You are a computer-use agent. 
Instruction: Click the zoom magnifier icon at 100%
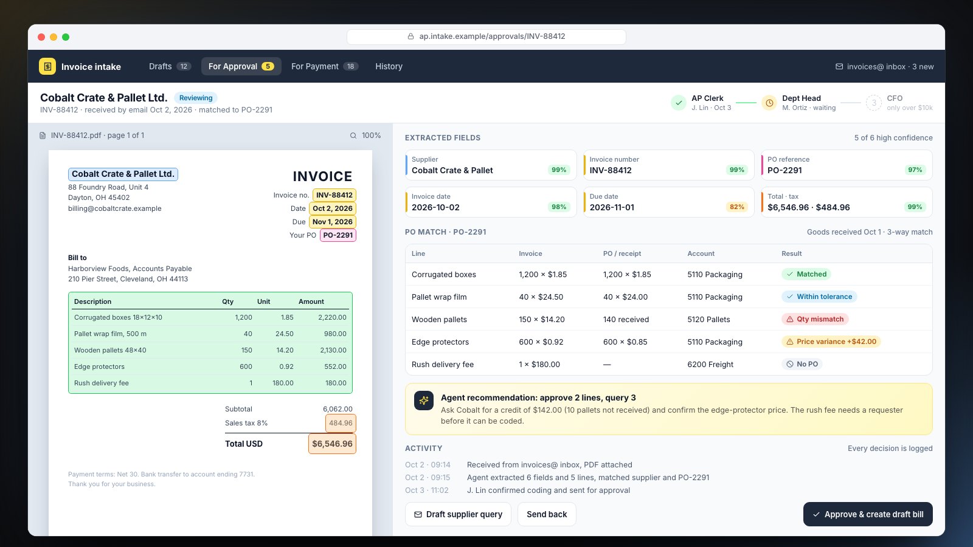(x=353, y=136)
